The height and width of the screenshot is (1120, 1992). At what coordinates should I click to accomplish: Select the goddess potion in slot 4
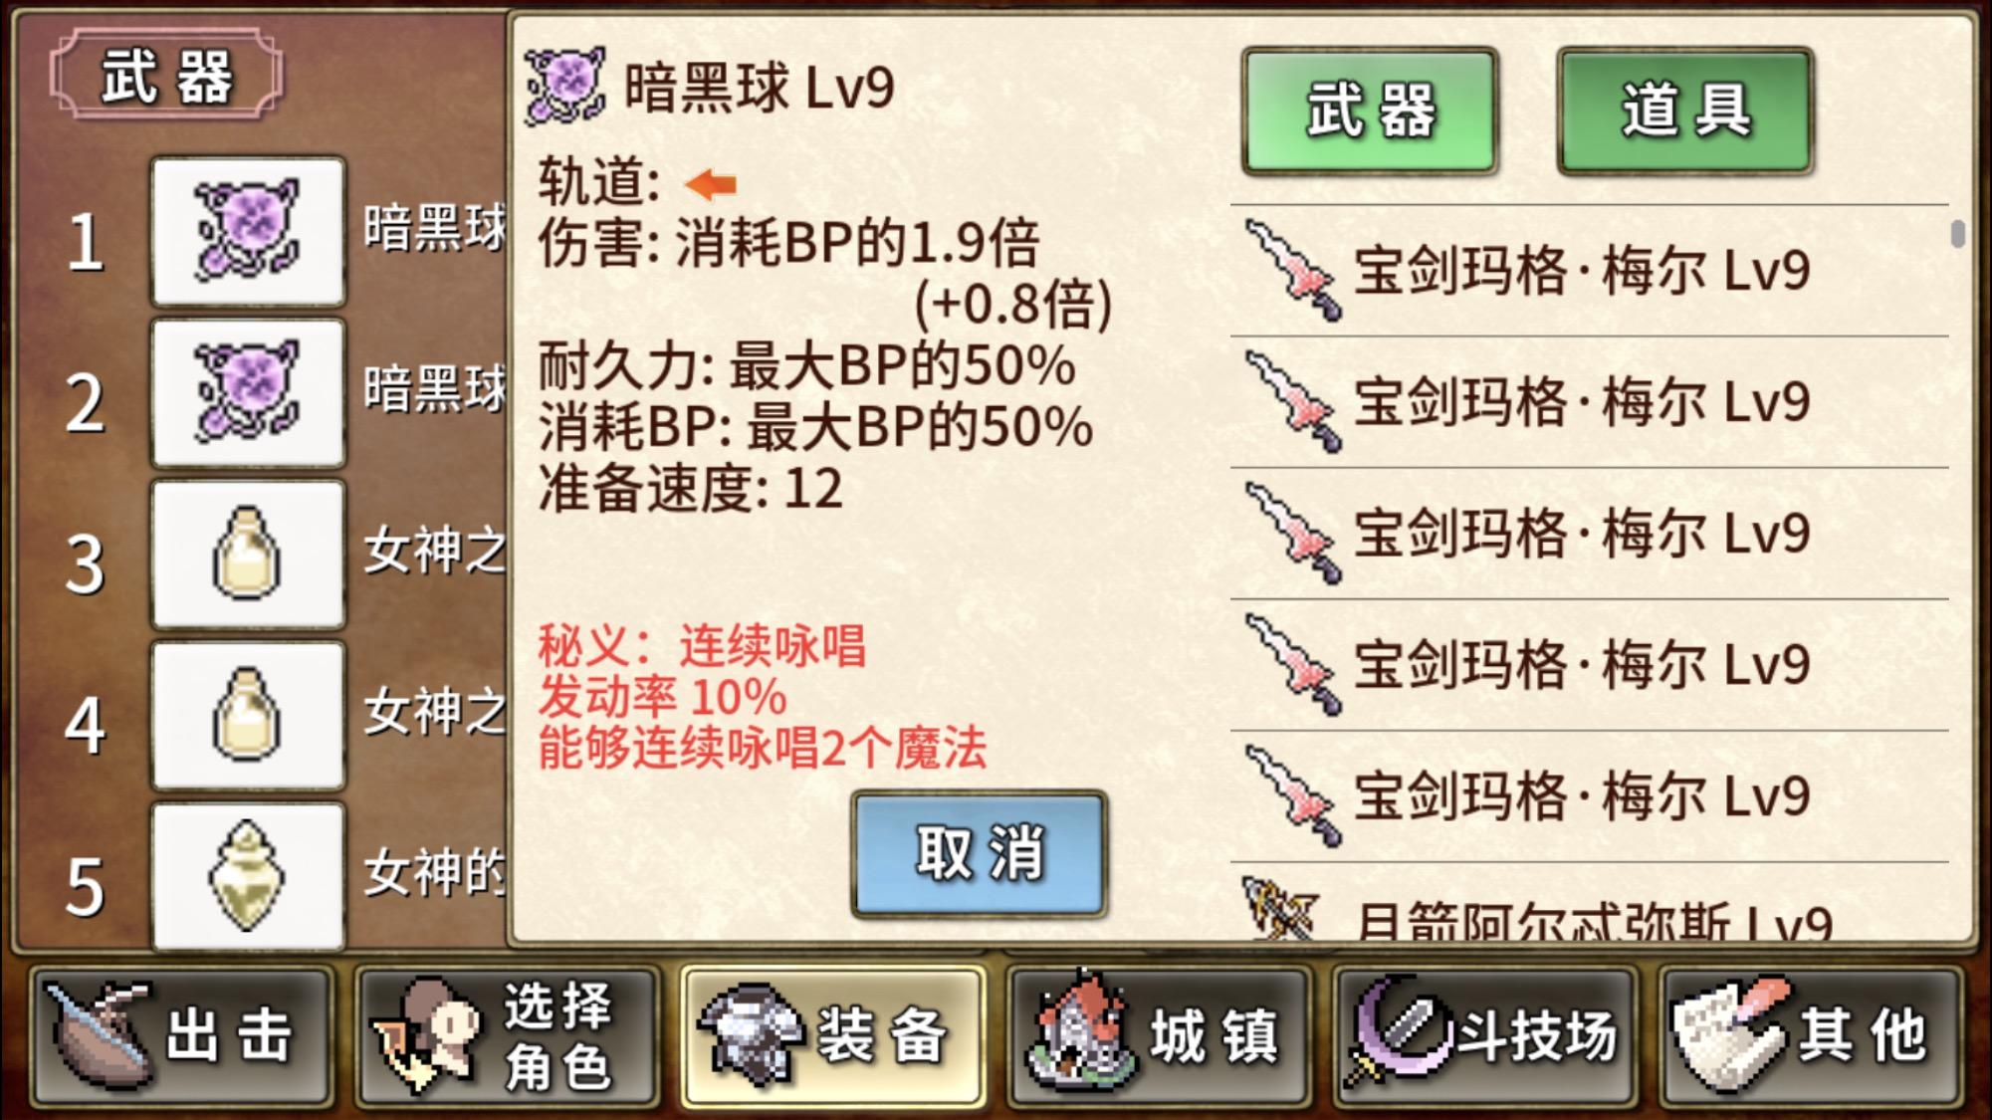(x=248, y=715)
